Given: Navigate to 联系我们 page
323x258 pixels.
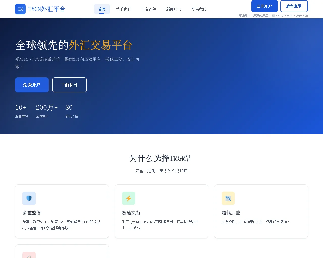Looking at the screenshot, I should pyautogui.click(x=199, y=9).
